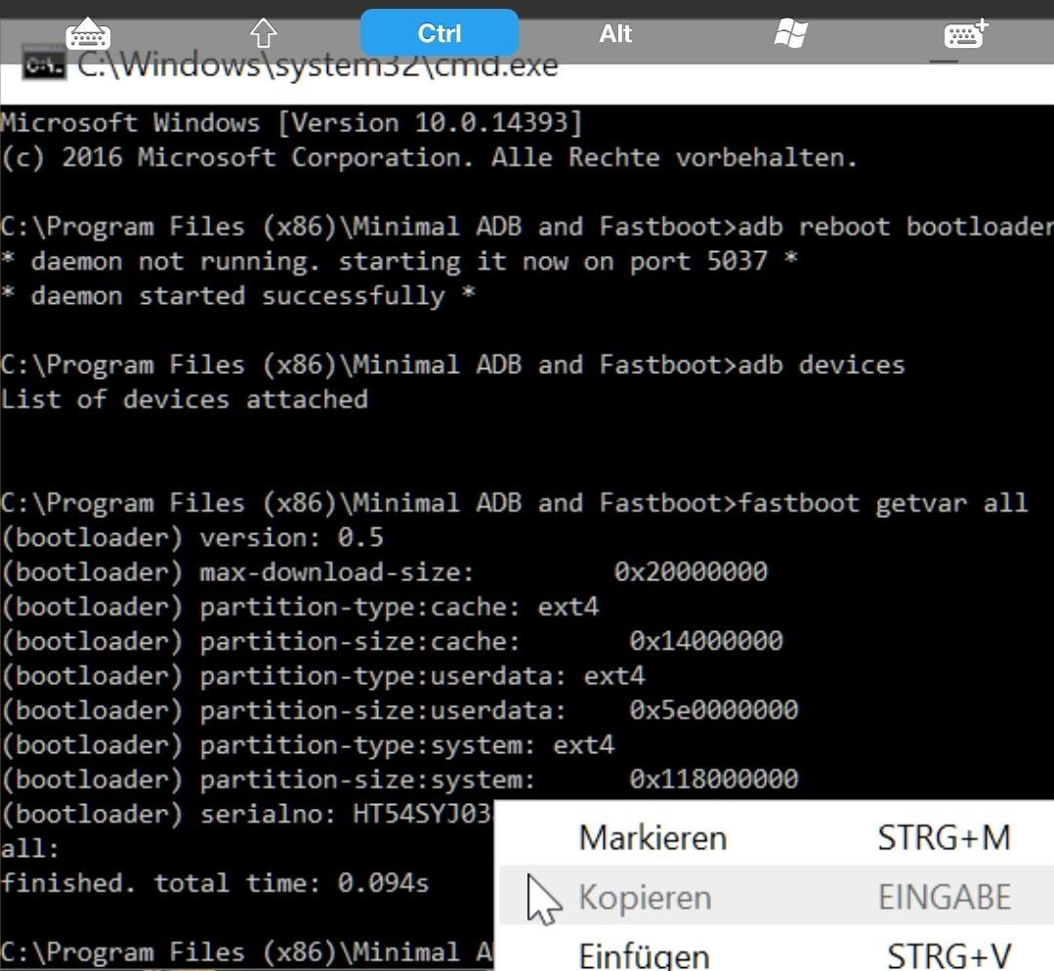Hide the on-screen keyboard icon

(x=87, y=33)
